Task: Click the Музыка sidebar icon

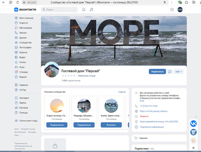Action: point(16,52)
